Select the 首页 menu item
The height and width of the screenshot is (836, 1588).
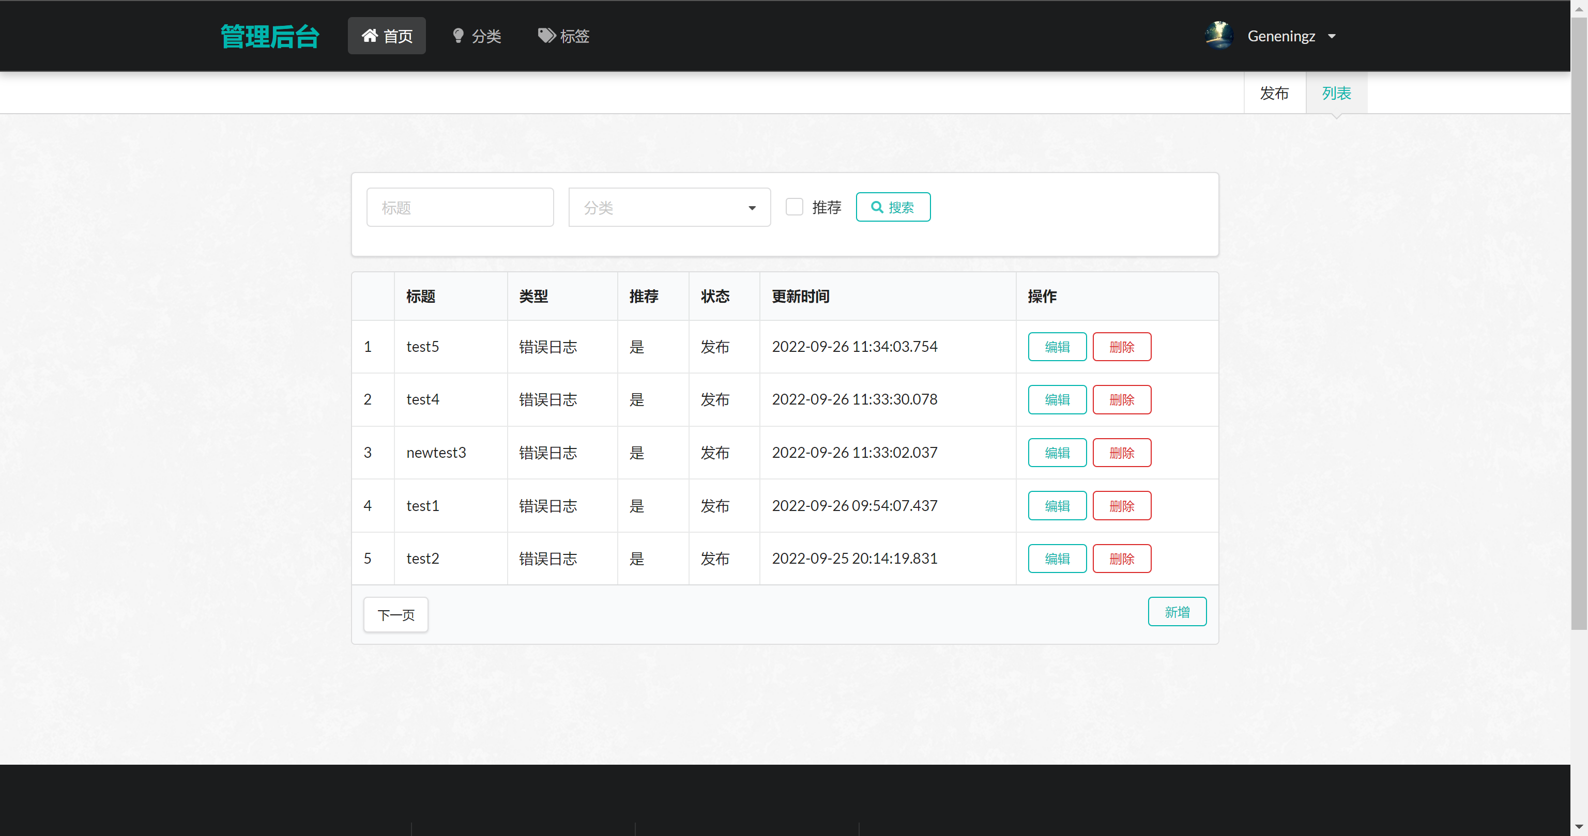pos(387,35)
